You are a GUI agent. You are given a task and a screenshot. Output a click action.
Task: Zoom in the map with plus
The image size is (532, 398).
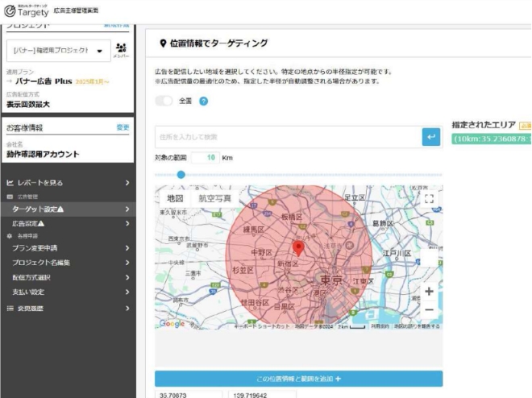pyautogui.click(x=429, y=291)
